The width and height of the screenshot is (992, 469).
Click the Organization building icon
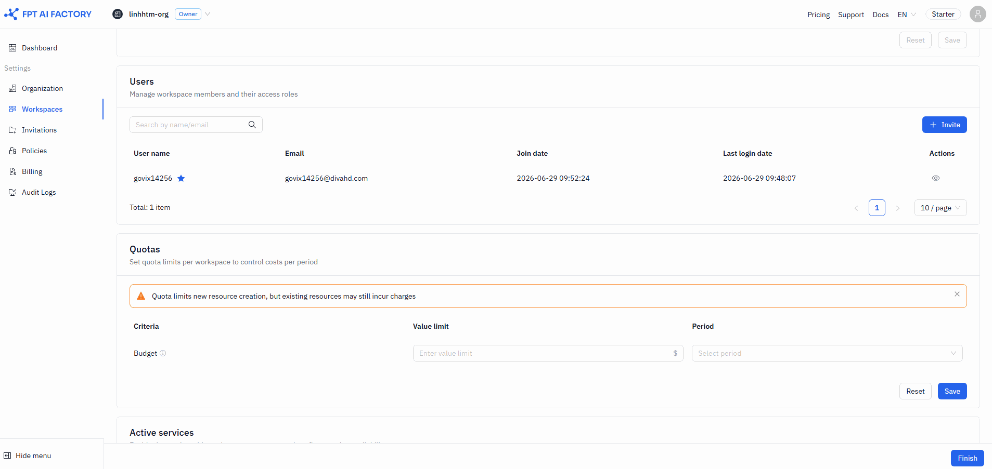(12, 88)
